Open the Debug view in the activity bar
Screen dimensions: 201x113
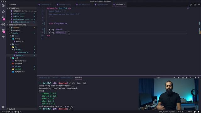pyautogui.click(x=3, y=24)
